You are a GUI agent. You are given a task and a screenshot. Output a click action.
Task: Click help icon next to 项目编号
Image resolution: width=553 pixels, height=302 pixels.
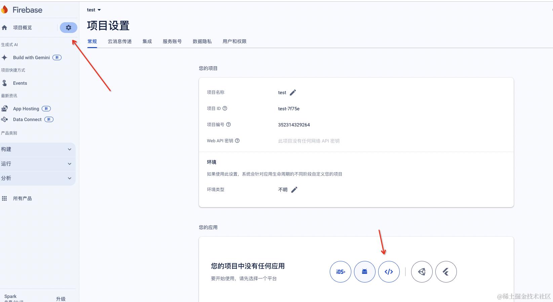click(228, 124)
